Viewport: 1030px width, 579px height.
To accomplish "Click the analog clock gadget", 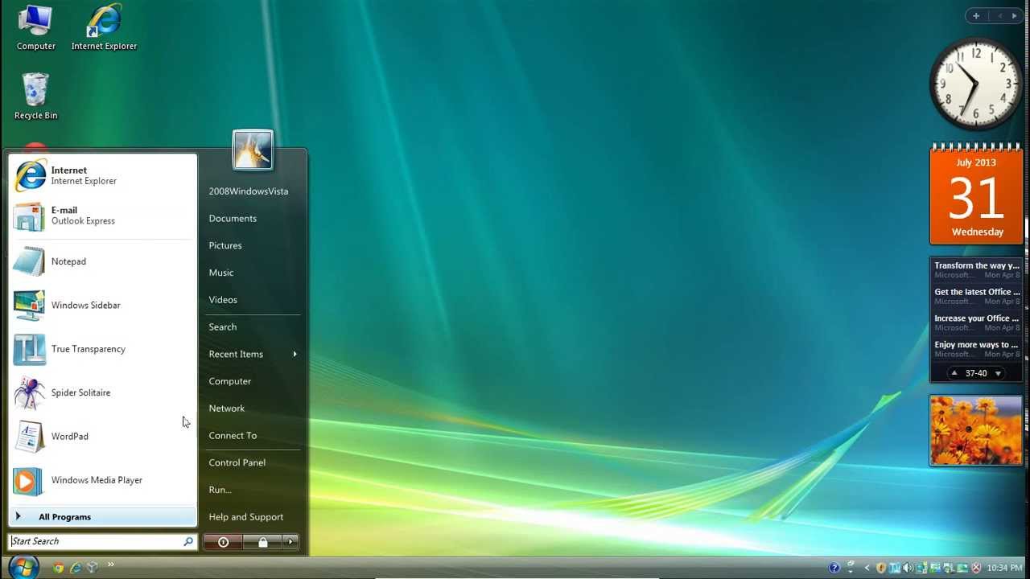I will point(976,84).
